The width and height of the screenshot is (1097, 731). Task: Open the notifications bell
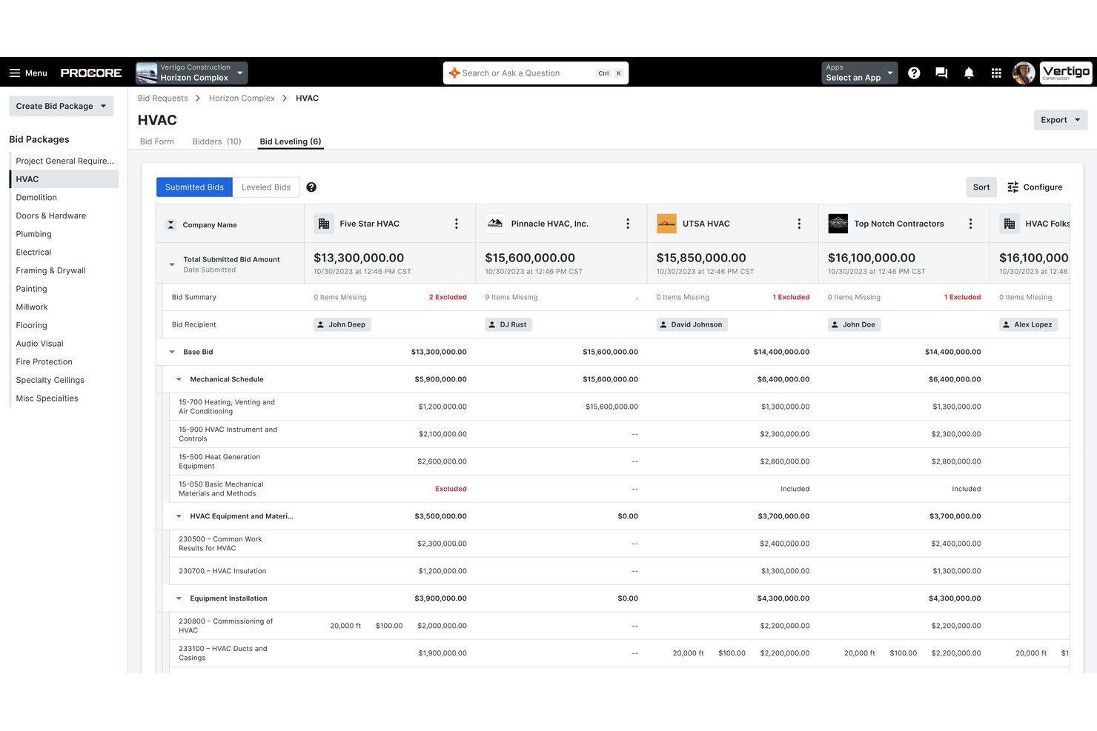click(x=969, y=73)
